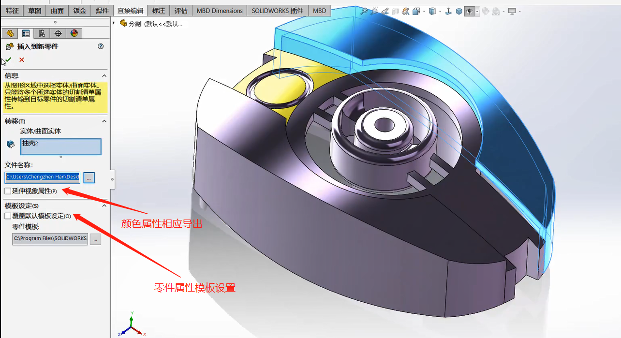Switch to the ConfigurationManager tab icon
Image resolution: width=621 pixels, height=338 pixels.
42,33
